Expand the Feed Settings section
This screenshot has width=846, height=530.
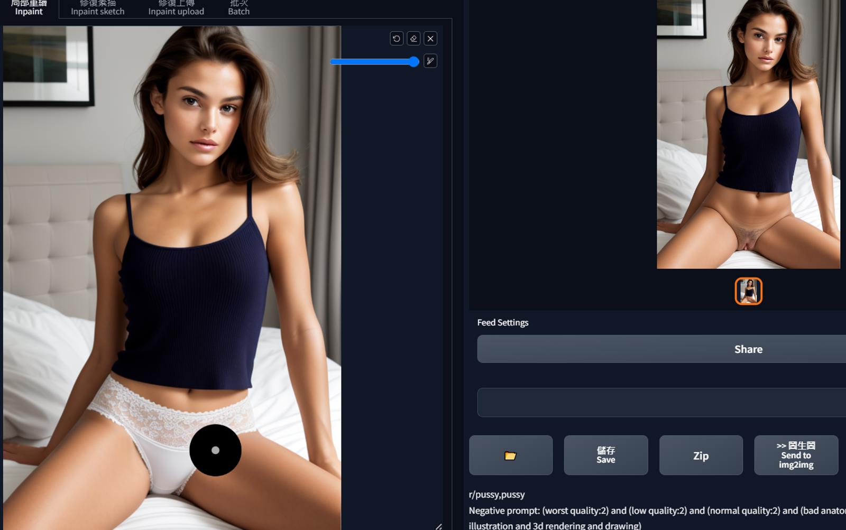click(x=503, y=322)
